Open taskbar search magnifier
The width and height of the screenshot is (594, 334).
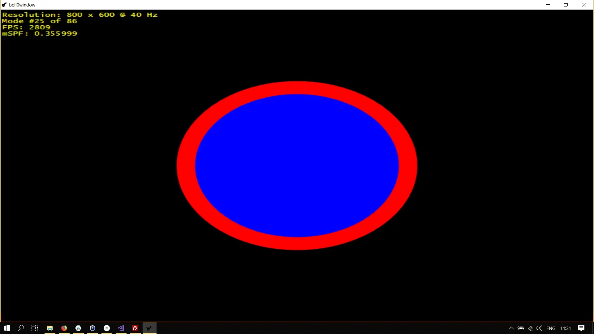(21, 328)
